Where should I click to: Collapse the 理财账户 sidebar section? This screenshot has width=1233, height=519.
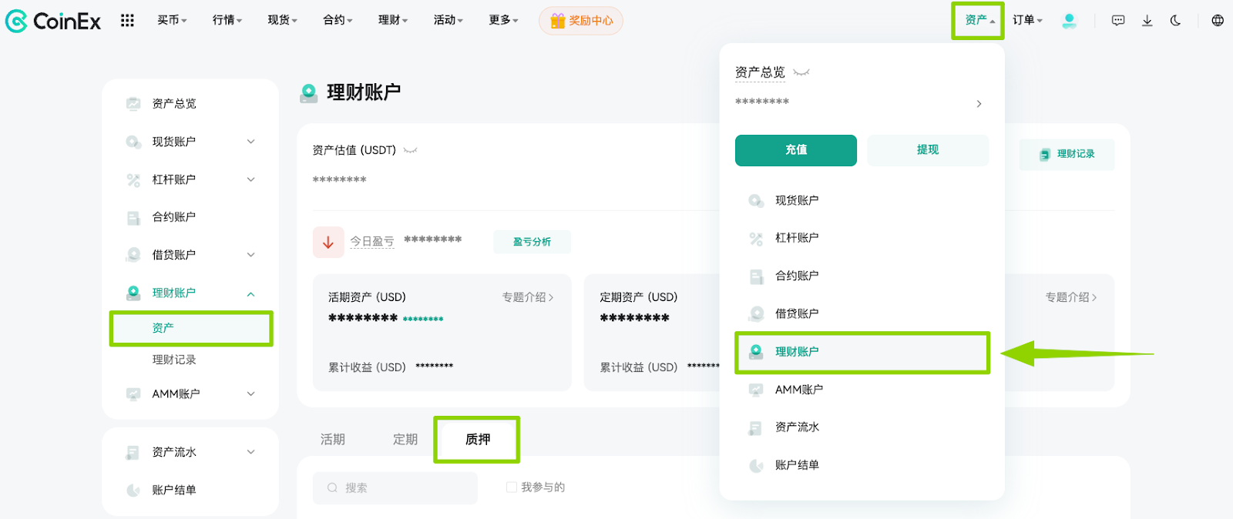(x=251, y=294)
